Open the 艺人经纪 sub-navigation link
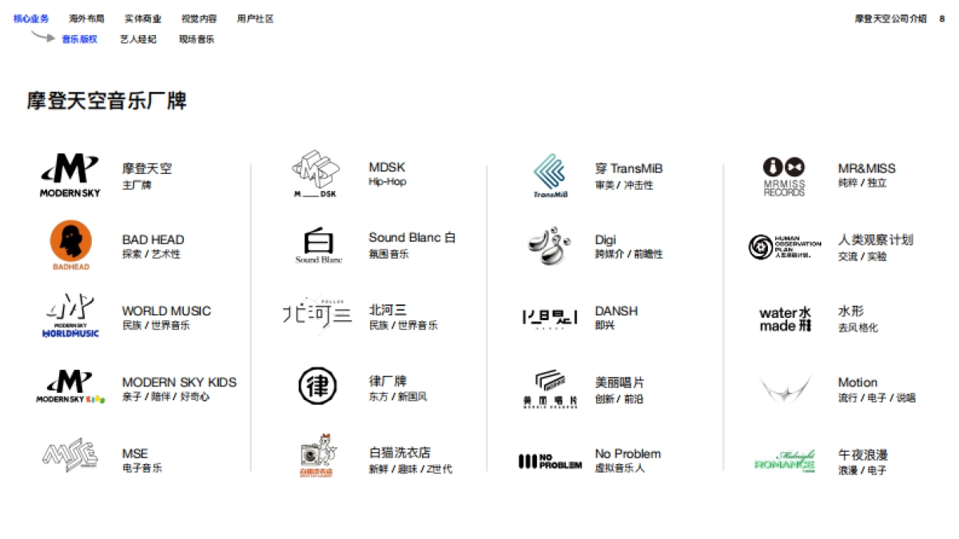The image size is (959, 539). click(x=137, y=39)
